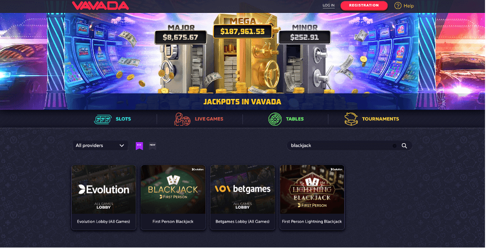The image size is (486, 248).
Task: Select the Tournaments piggy bank icon
Action: (351, 119)
